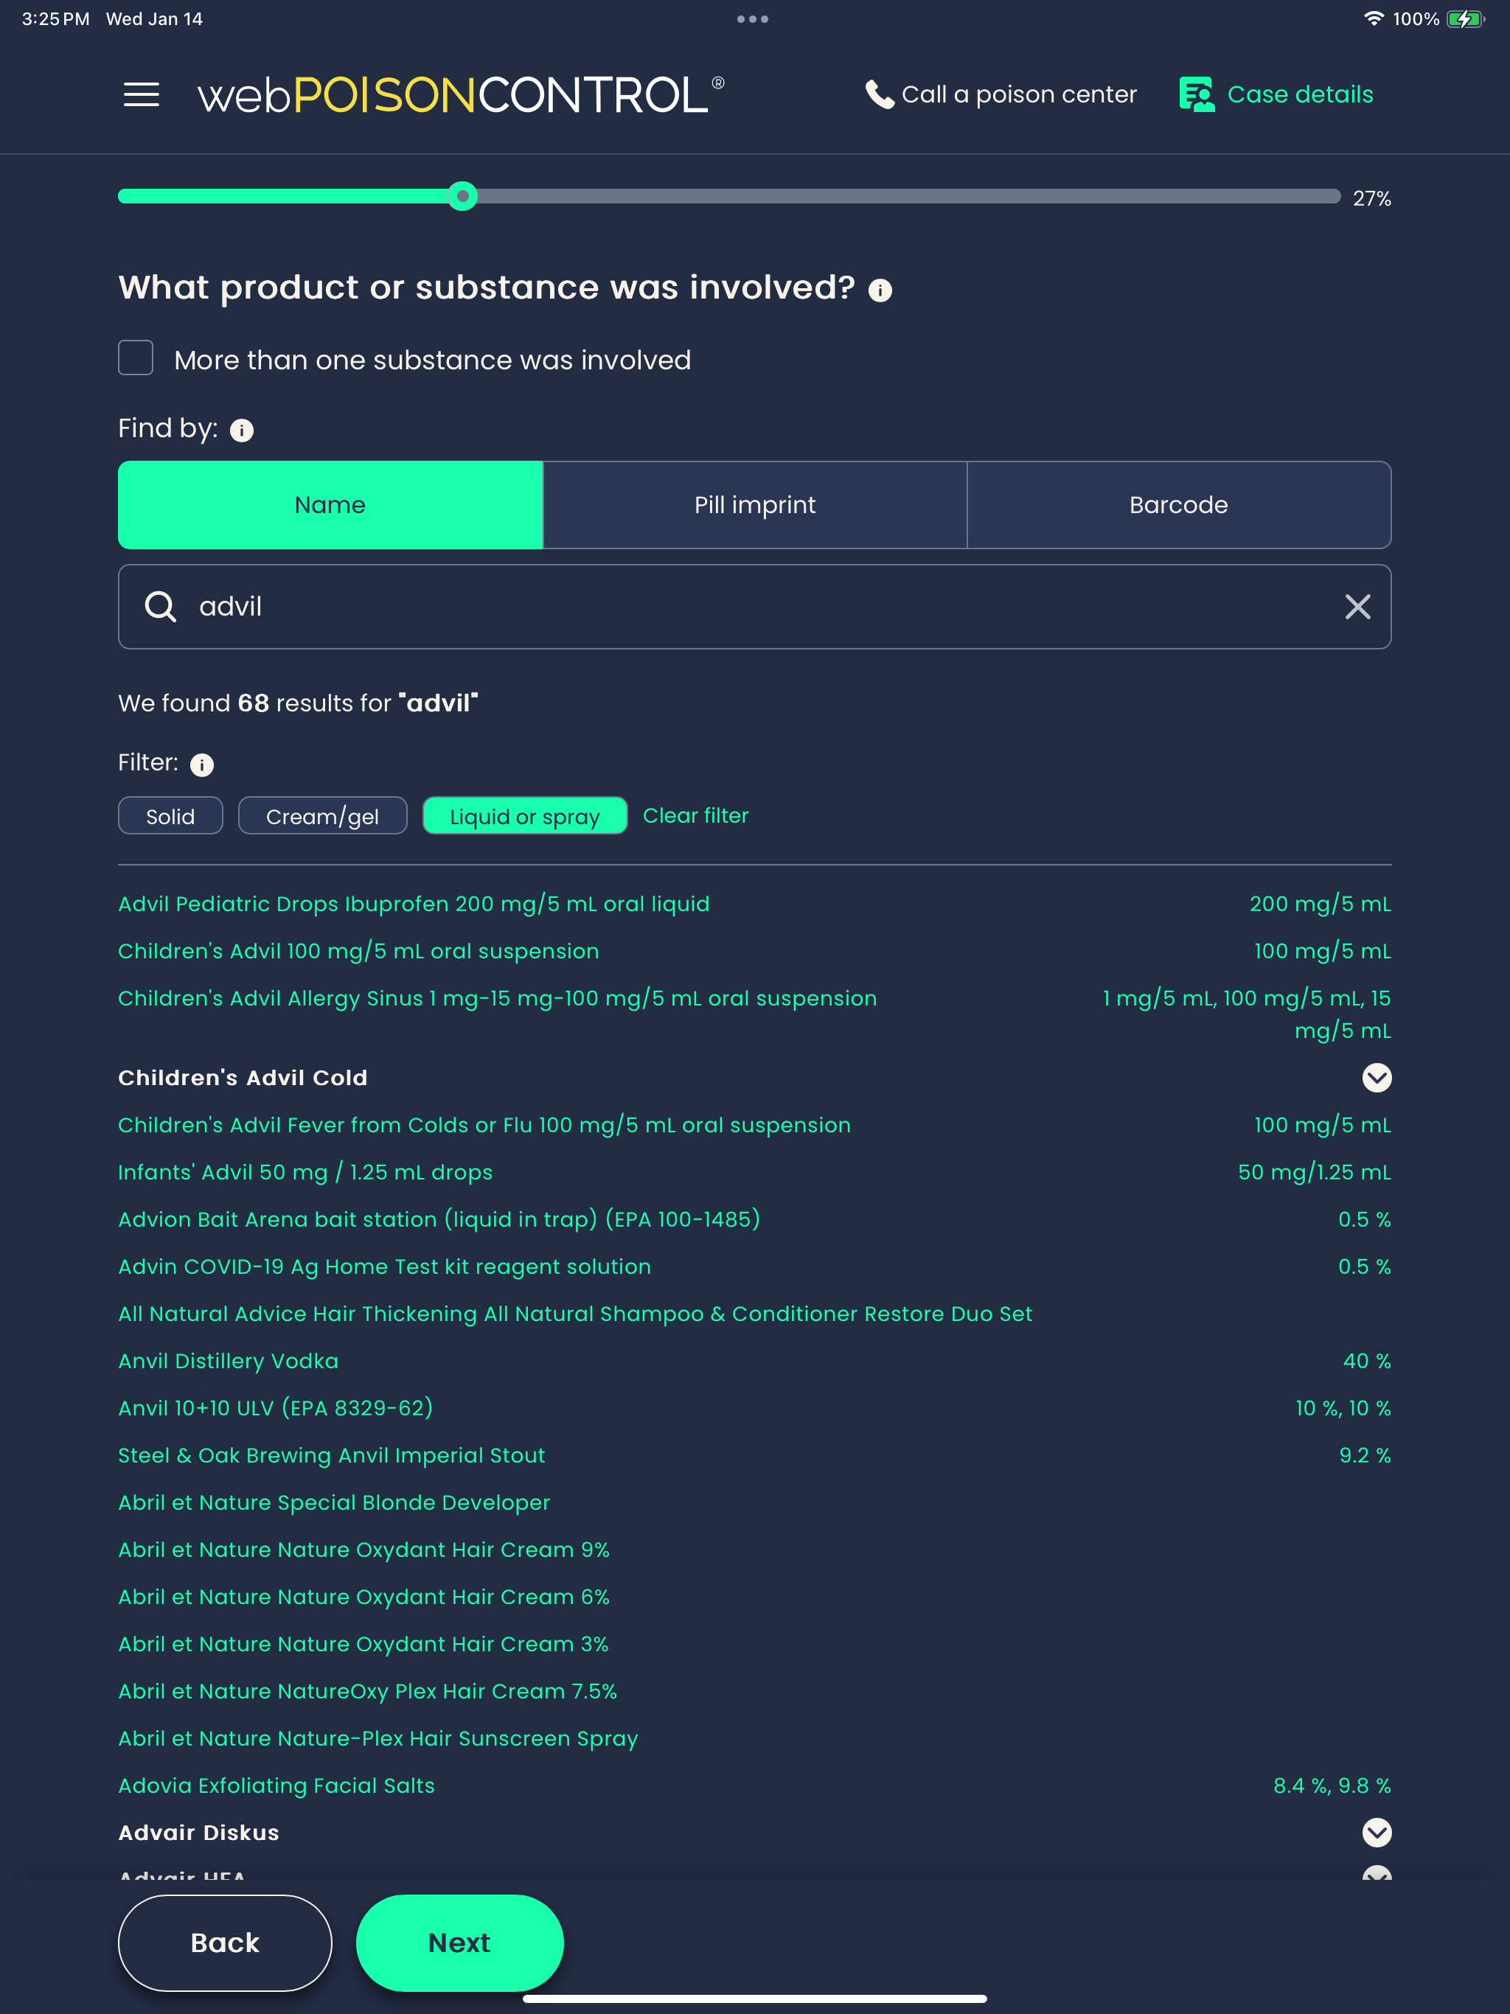Show info about product or substance question

pos(880,290)
